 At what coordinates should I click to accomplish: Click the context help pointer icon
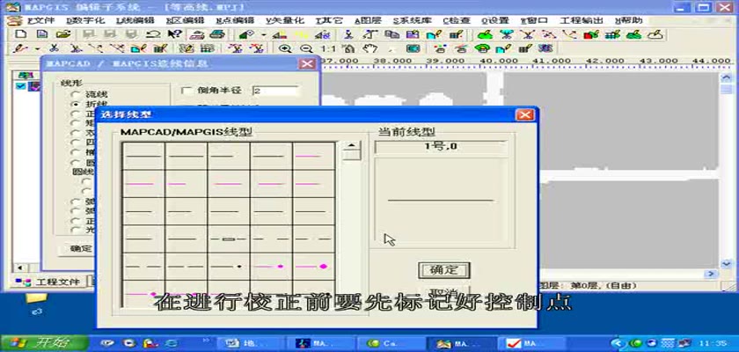[x=174, y=34]
